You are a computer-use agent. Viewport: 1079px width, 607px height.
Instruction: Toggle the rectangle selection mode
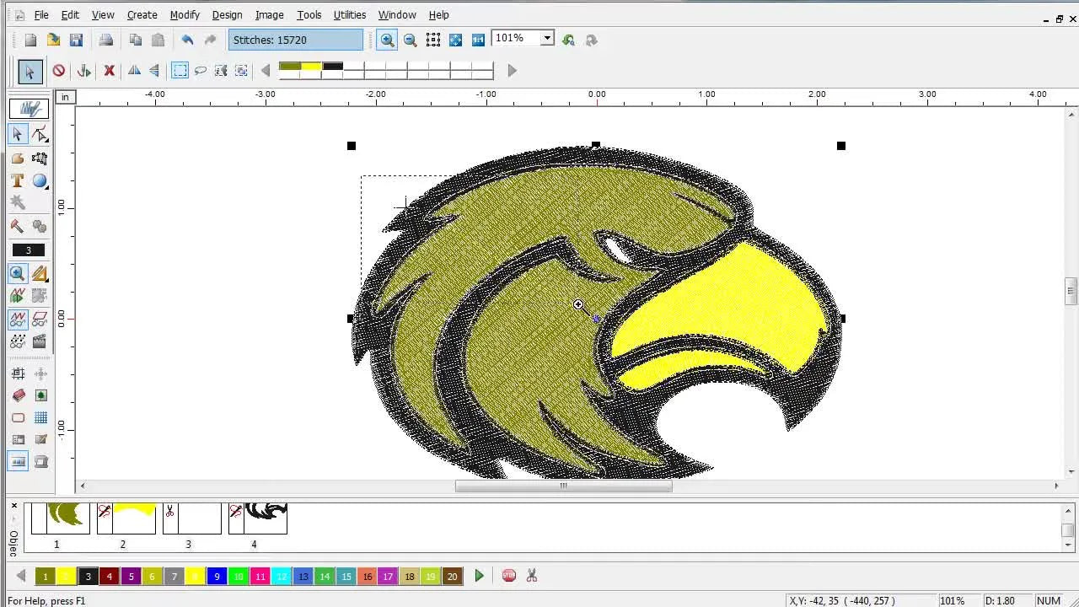[x=180, y=71]
